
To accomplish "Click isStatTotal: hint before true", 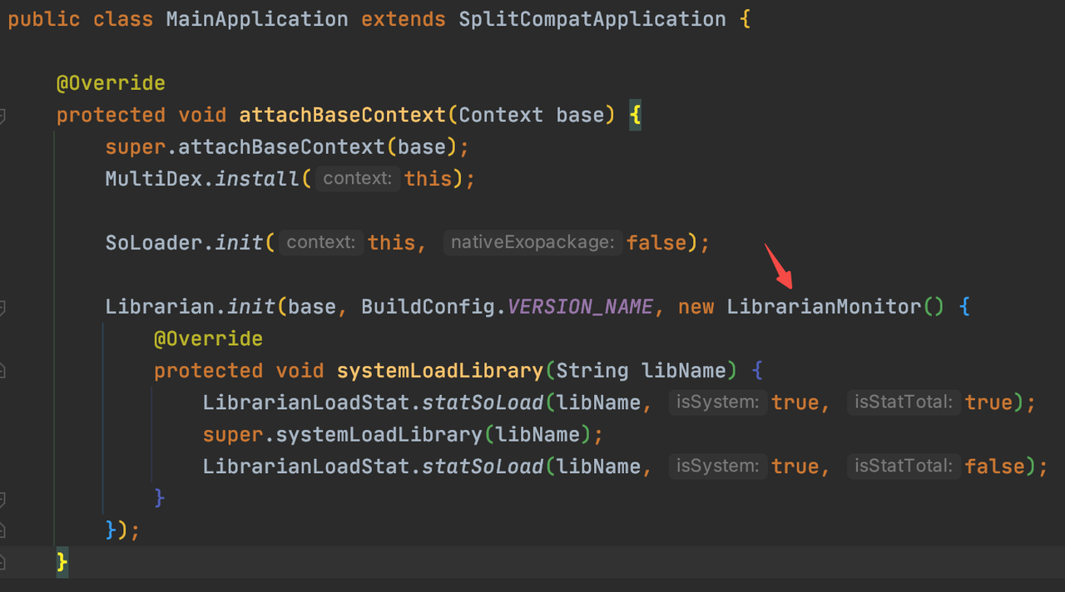I will point(904,403).
